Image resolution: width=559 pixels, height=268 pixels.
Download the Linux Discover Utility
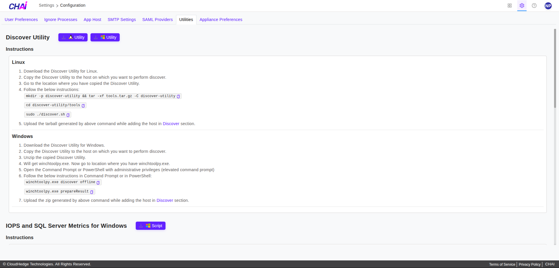coord(73,37)
